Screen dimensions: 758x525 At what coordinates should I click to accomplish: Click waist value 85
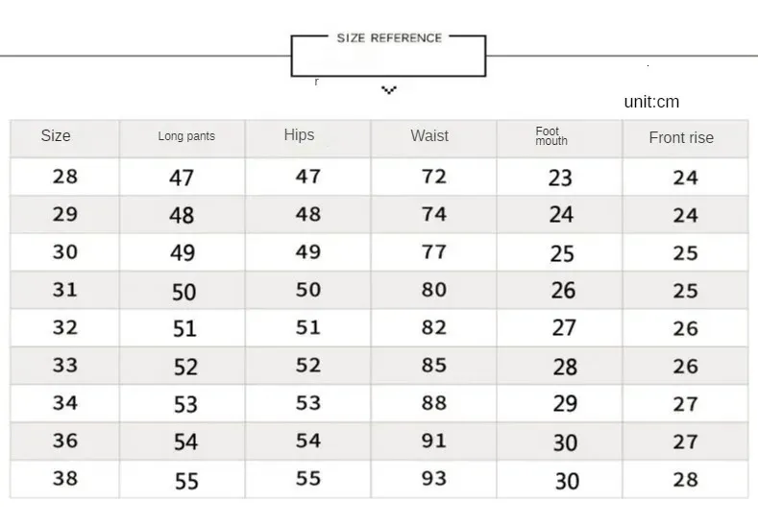(x=434, y=366)
